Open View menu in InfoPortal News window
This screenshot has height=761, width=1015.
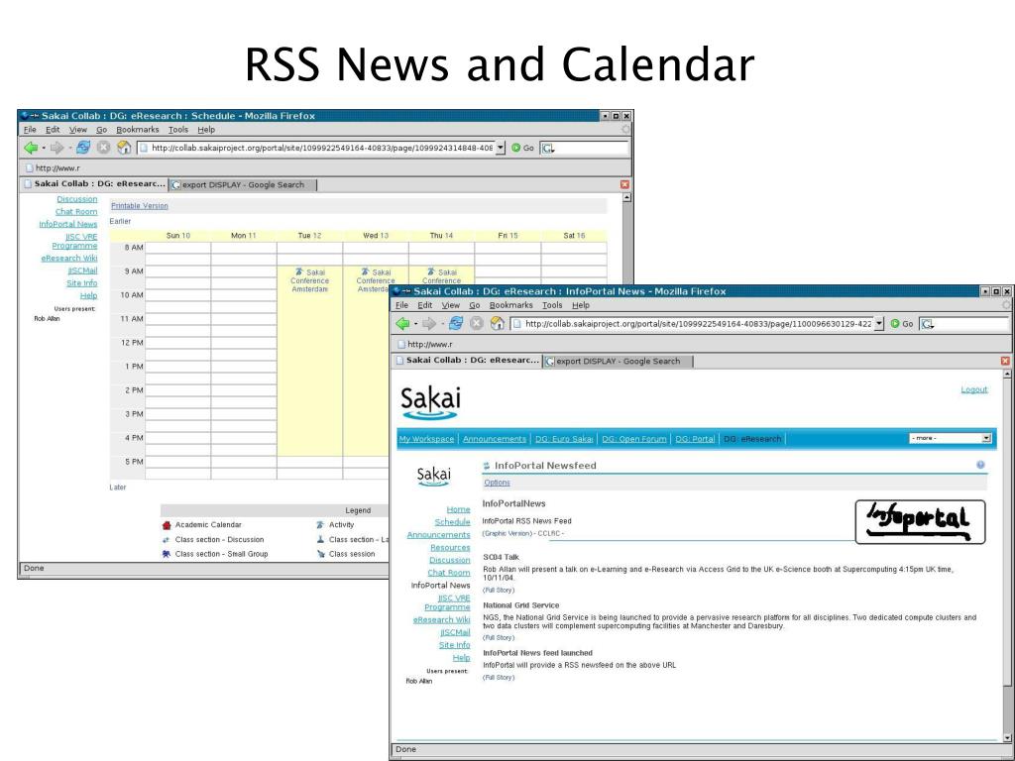[451, 305]
